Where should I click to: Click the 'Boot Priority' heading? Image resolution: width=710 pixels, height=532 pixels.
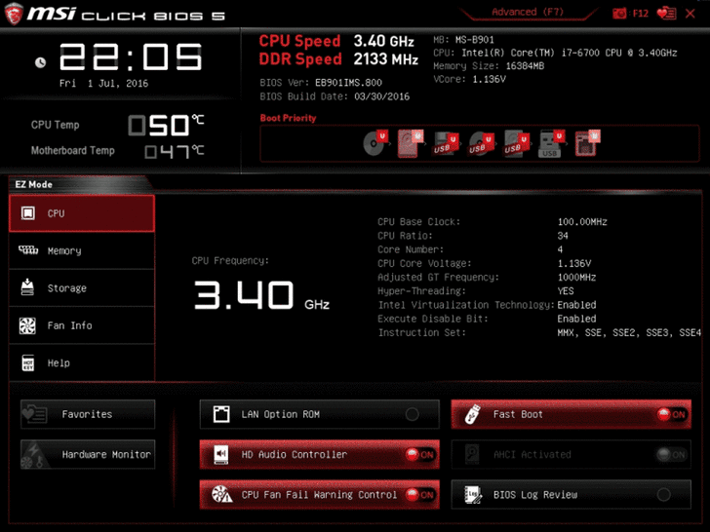tap(288, 118)
